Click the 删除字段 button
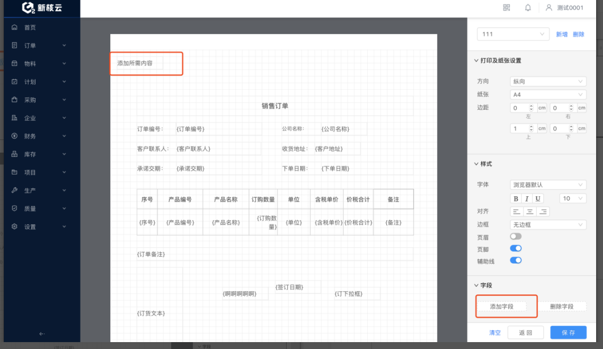Viewport: 603px width, 349px height. point(562,306)
